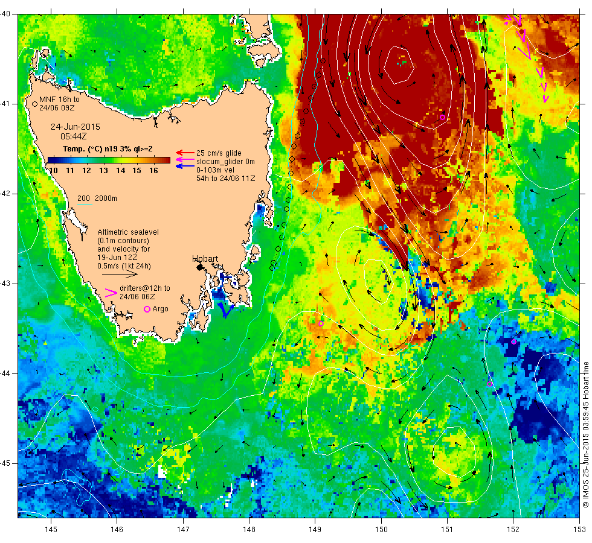Click the Argo float circle near 152E 43.6S
This screenshot has width=592, height=543.
click(513, 341)
